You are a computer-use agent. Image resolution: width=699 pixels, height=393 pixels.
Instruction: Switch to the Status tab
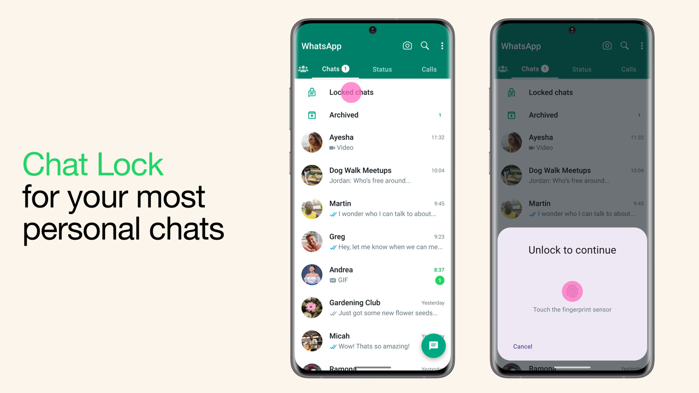click(x=382, y=69)
